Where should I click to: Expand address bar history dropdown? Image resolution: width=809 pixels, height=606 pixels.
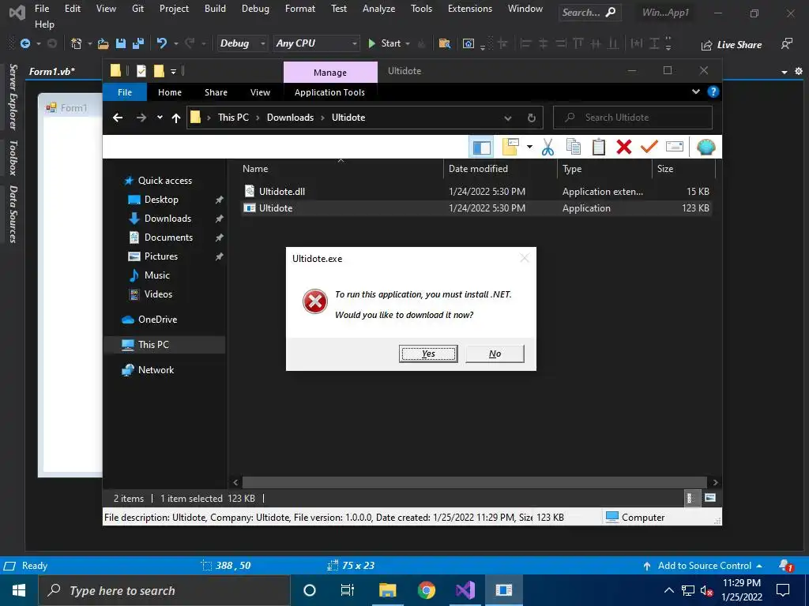coord(508,118)
